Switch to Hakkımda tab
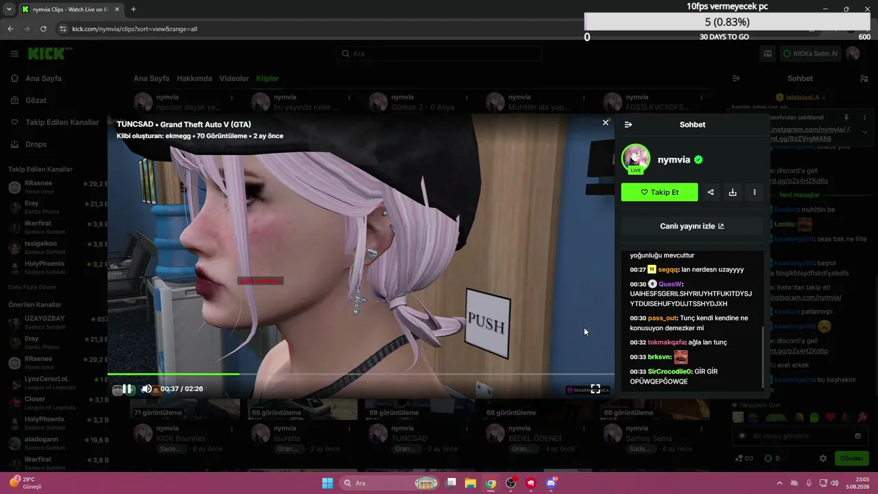The width and height of the screenshot is (878, 494). (194, 78)
